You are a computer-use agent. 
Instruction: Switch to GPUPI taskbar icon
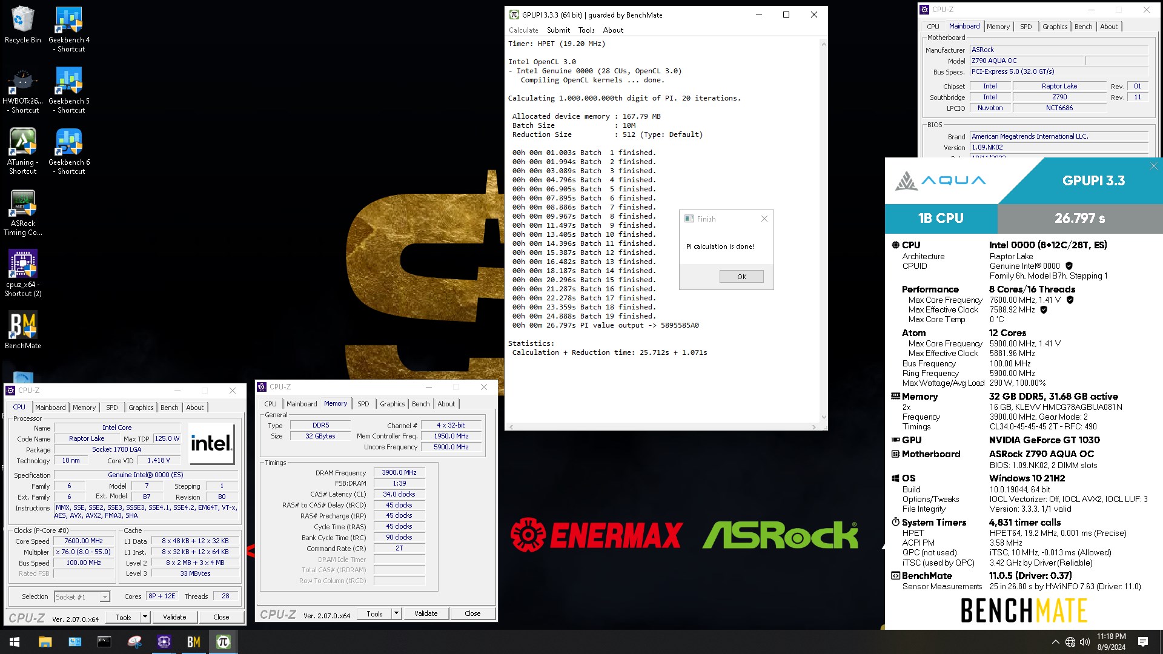pyautogui.click(x=223, y=642)
